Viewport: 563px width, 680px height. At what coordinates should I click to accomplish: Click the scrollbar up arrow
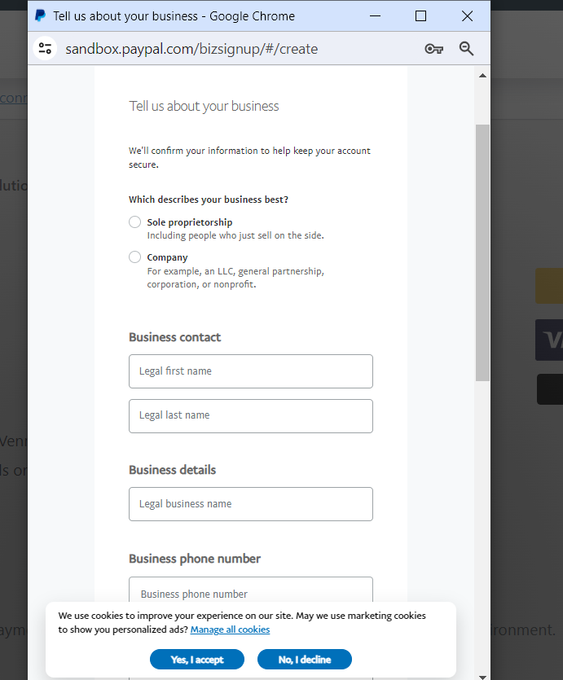pos(482,76)
